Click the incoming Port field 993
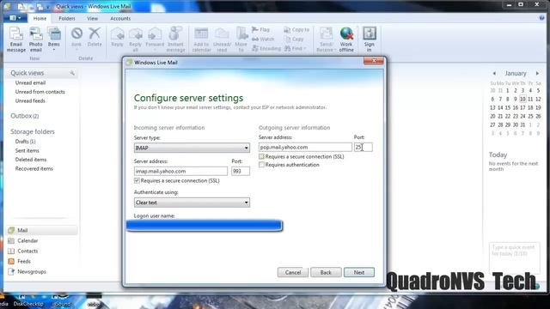Image resolution: width=550 pixels, height=309 pixels. coord(241,172)
